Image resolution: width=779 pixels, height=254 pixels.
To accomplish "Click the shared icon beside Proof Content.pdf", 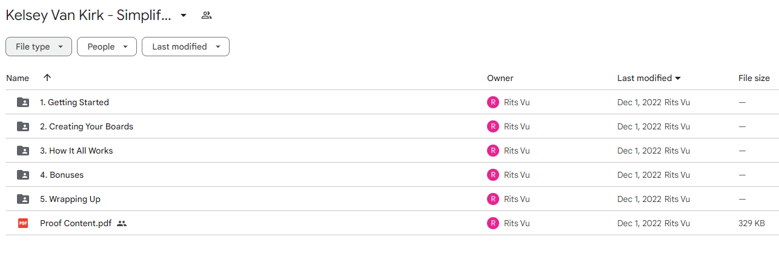I will [x=122, y=223].
